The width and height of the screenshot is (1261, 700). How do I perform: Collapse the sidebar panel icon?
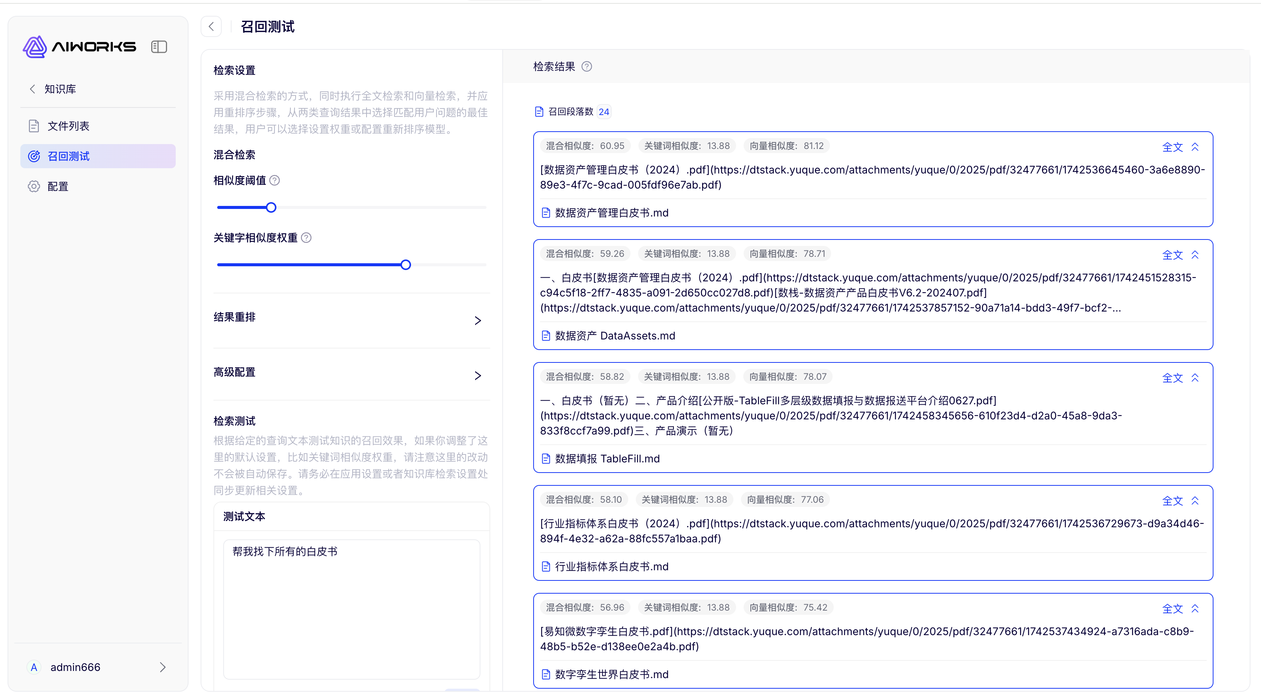coord(159,46)
